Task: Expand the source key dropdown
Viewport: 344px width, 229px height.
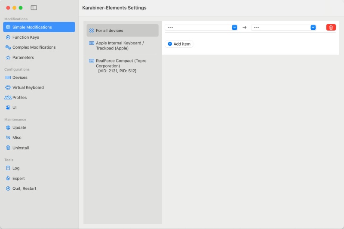Action: coord(234,27)
